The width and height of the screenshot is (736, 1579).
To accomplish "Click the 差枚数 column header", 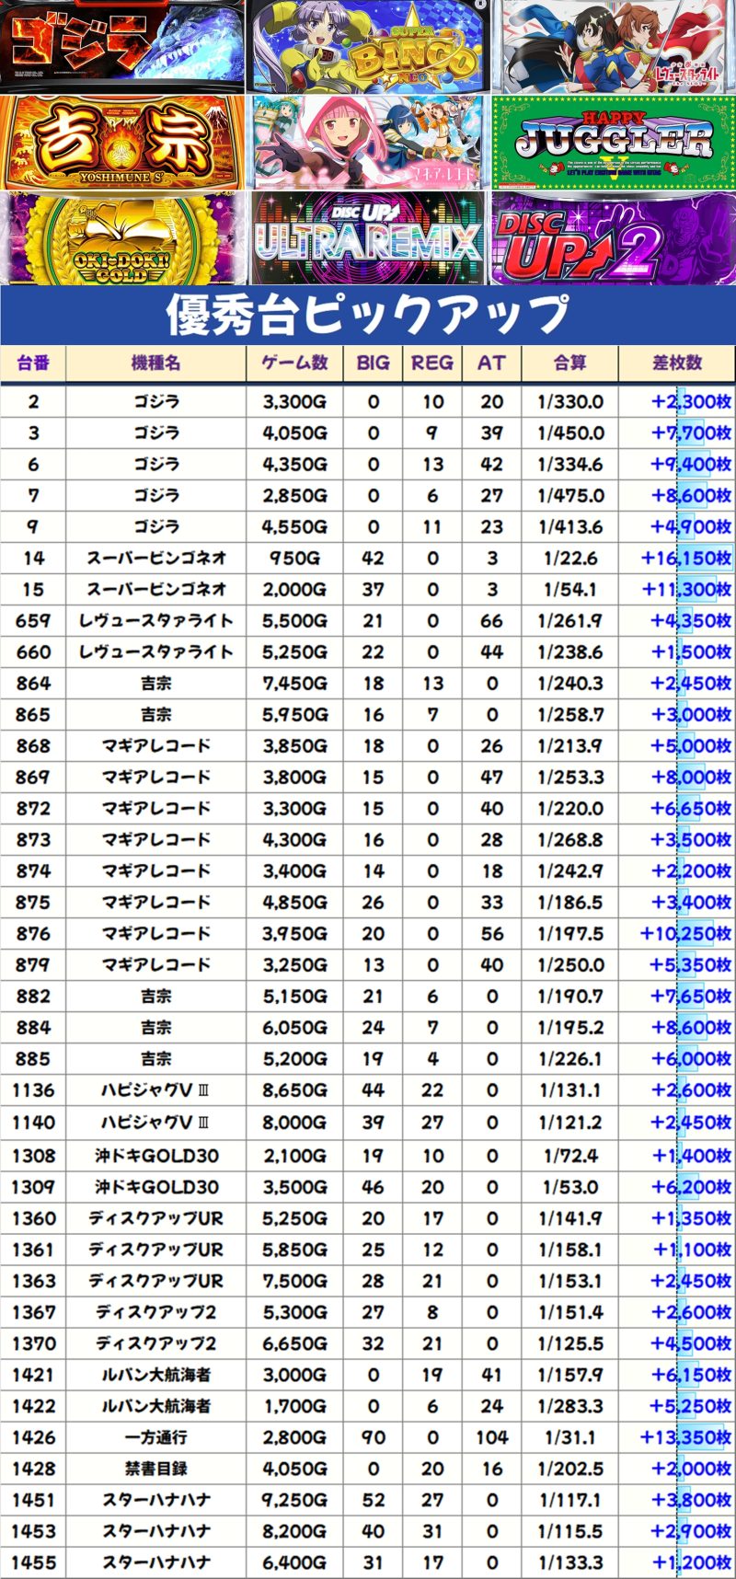I will tap(676, 363).
